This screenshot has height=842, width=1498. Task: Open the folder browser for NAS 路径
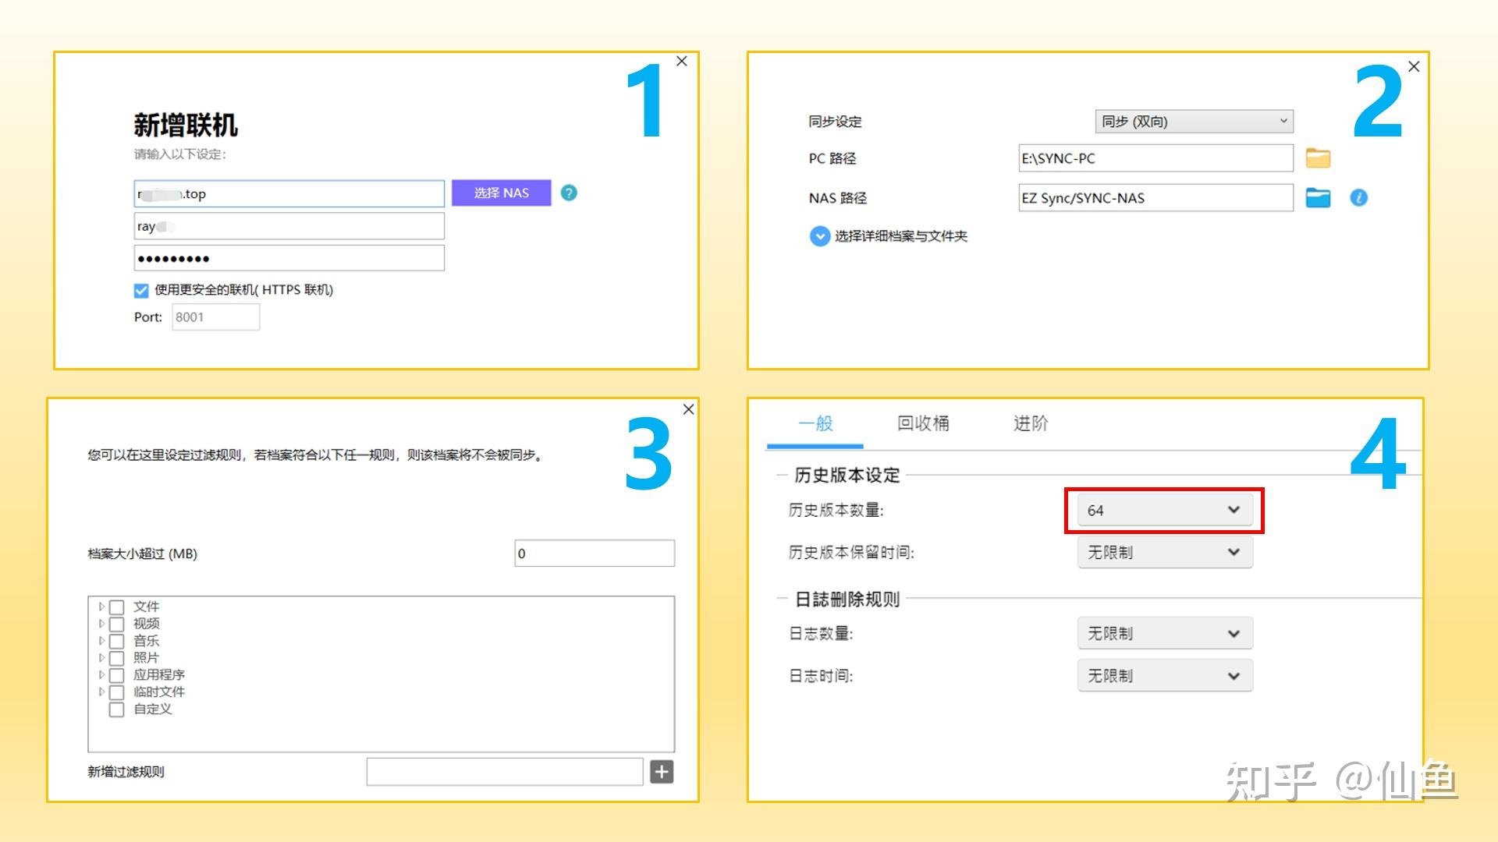tap(1319, 197)
